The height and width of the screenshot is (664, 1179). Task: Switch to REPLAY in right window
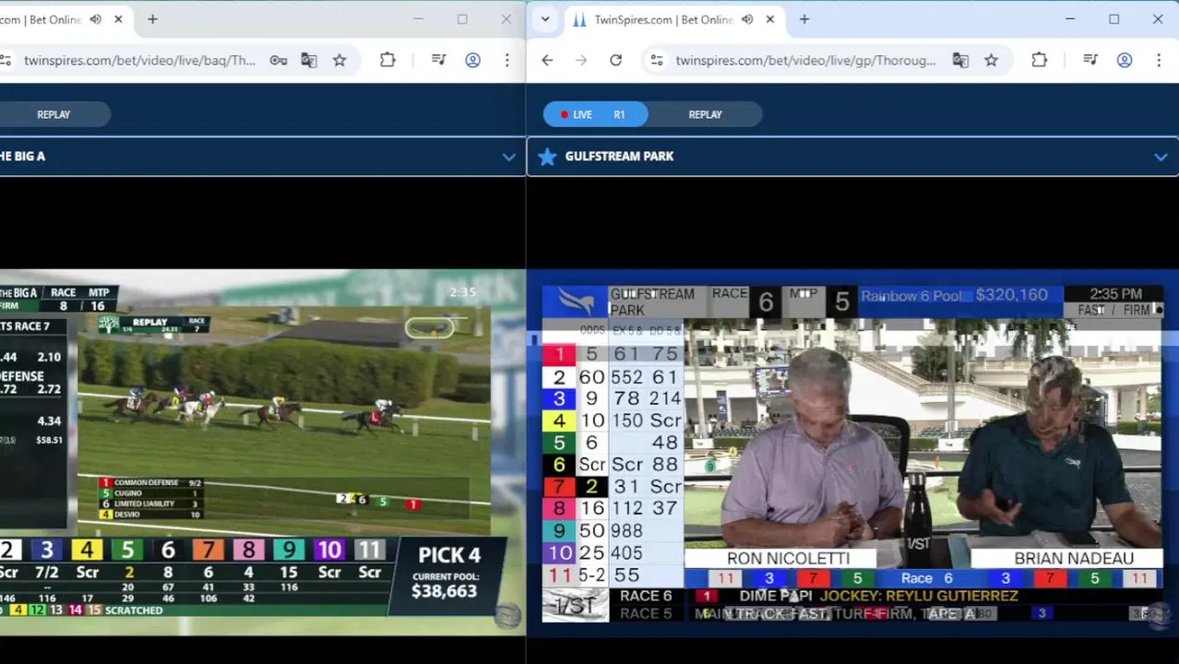point(705,114)
